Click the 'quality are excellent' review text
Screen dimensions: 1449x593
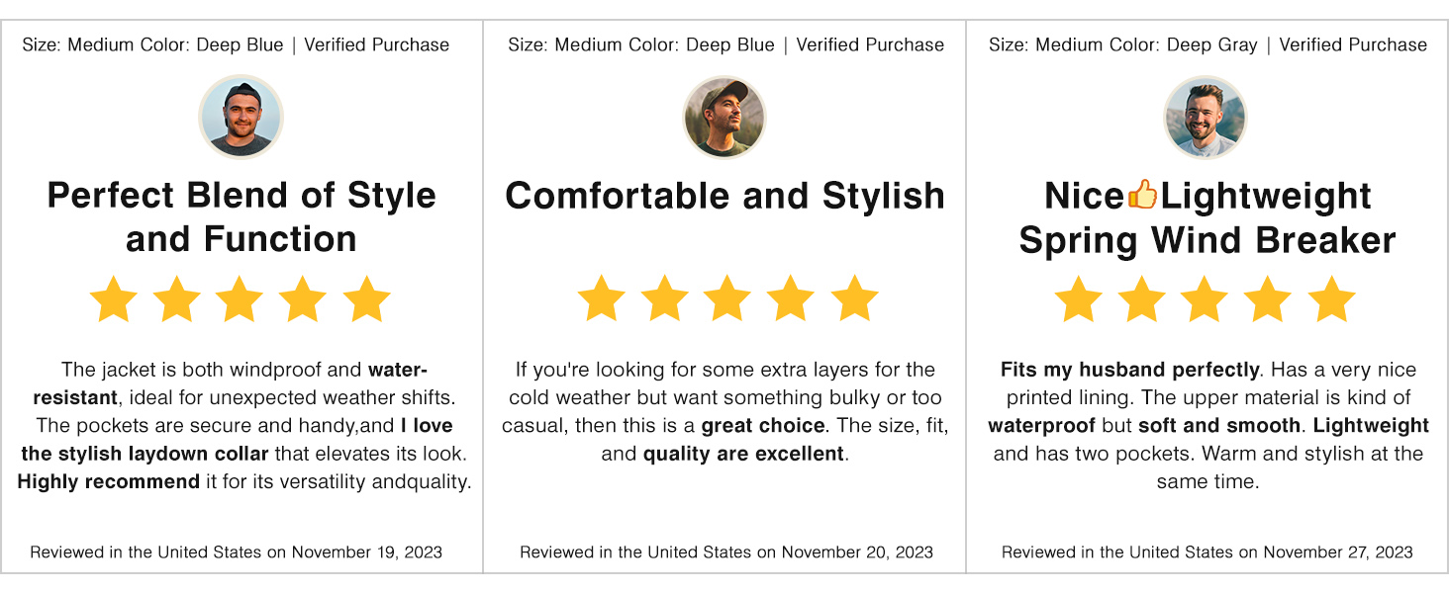click(743, 455)
